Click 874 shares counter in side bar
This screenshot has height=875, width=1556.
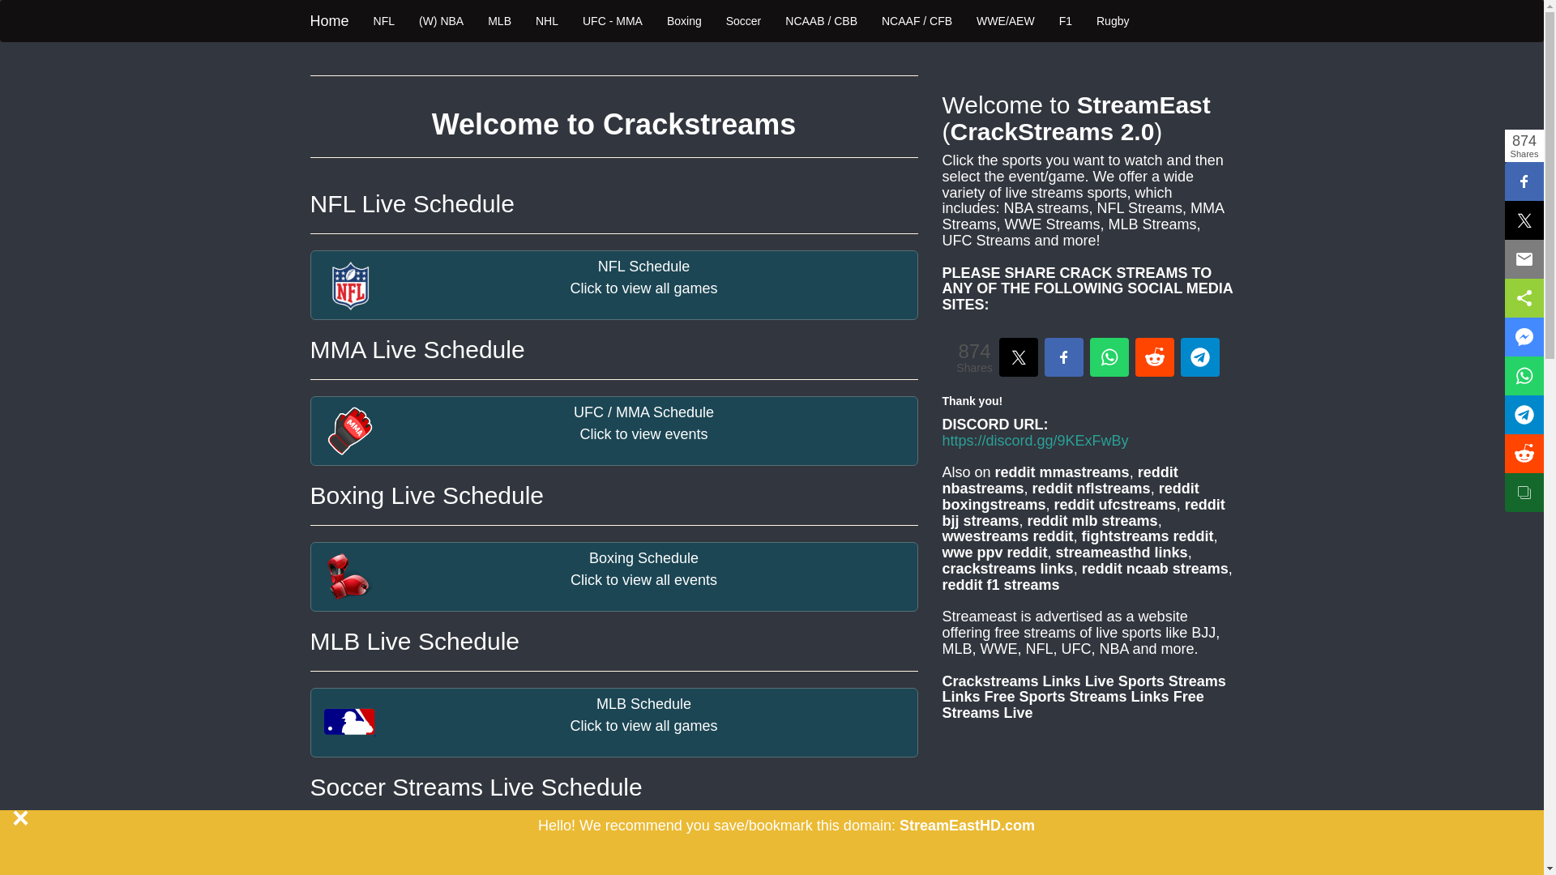(1524, 146)
